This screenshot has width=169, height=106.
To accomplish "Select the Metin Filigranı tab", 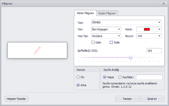I will [x=85, y=13].
